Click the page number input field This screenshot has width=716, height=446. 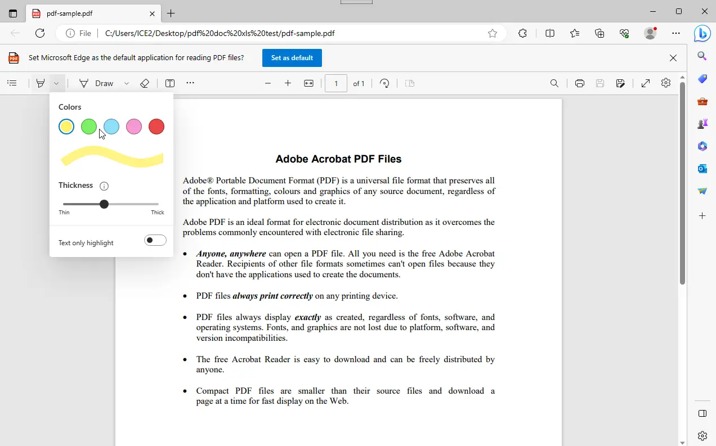coord(336,83)
